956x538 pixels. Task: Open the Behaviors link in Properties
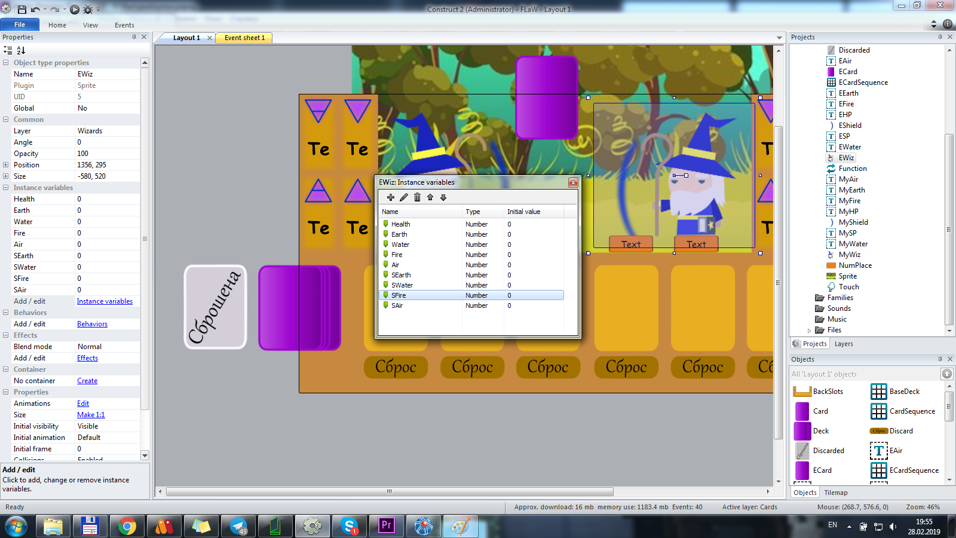tap(92, 324)
